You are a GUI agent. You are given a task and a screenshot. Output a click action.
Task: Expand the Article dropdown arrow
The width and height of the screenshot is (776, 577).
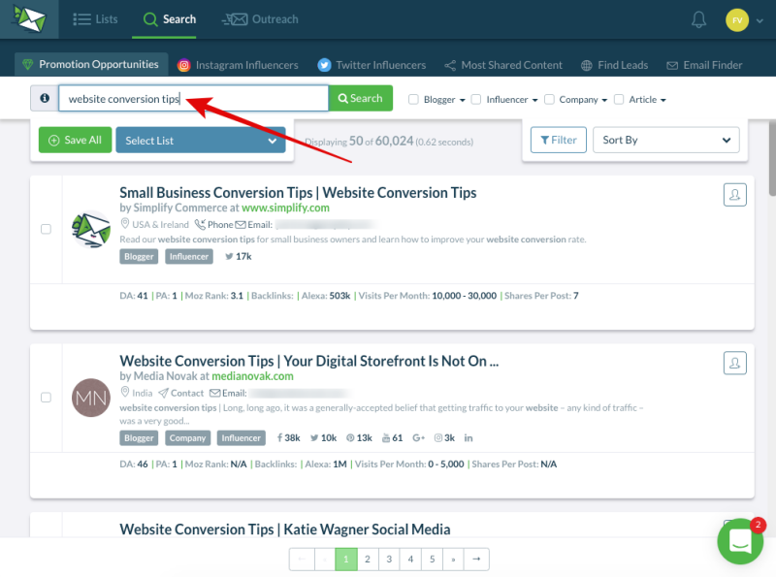663,101
